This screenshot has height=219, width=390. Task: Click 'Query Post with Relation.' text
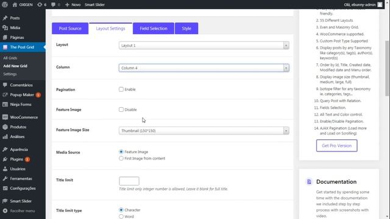pos(341,100)
